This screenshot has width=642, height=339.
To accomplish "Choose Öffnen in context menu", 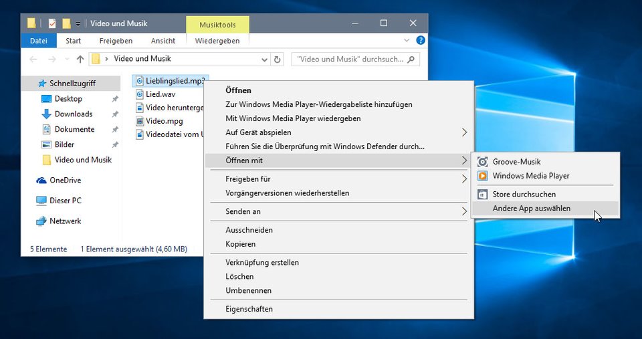I will [340, 90].
